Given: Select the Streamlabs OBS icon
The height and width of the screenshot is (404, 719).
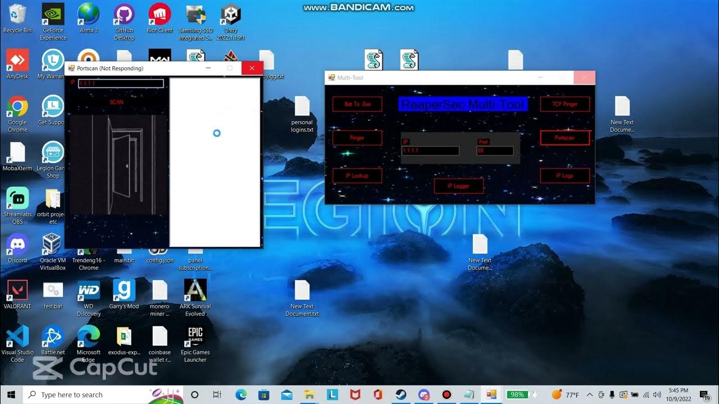Looking at the screenshot, I should (17, 206).
